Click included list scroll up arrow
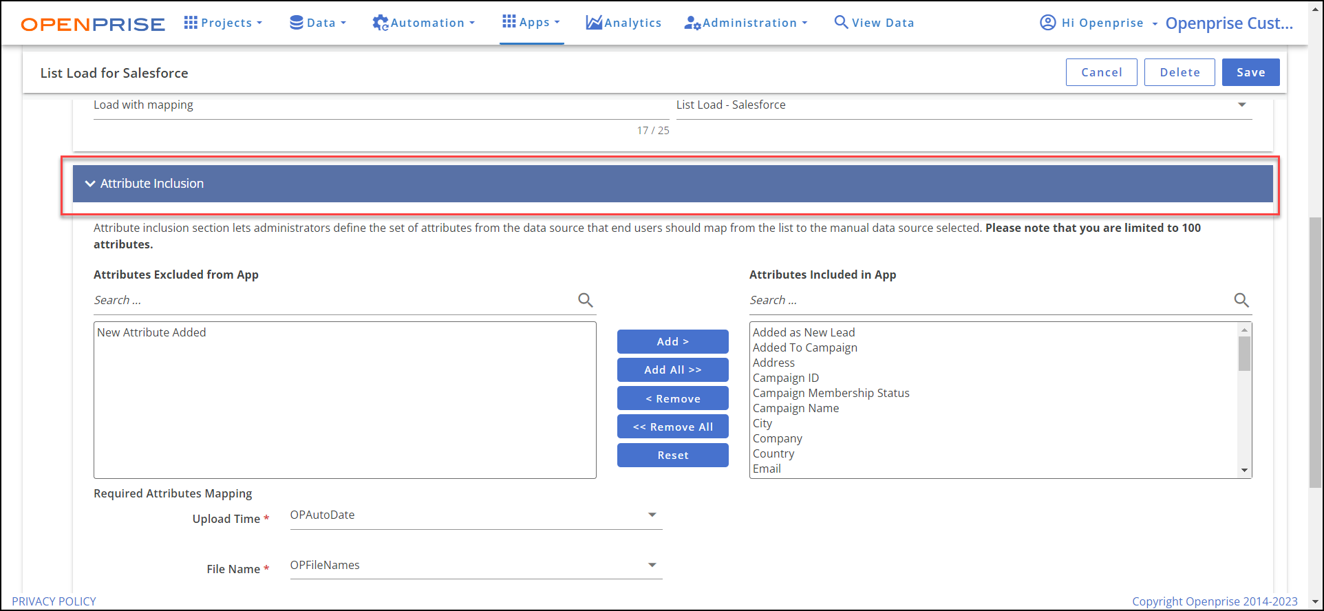The width and height of the screenshot is (1324, 611). [x=1244, y=330]
